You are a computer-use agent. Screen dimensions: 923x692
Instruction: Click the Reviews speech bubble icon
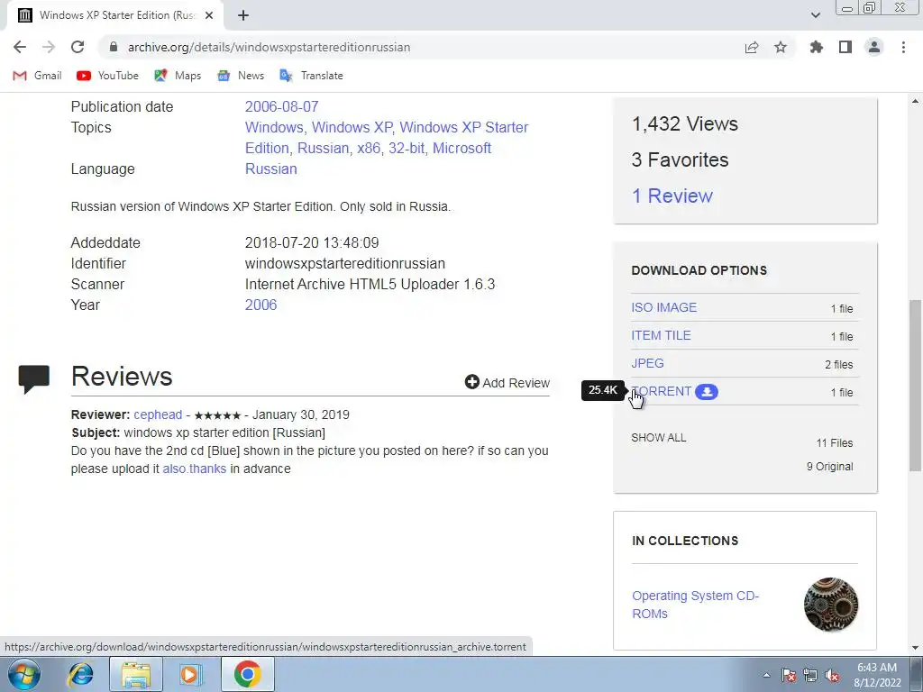pos(34,378)
